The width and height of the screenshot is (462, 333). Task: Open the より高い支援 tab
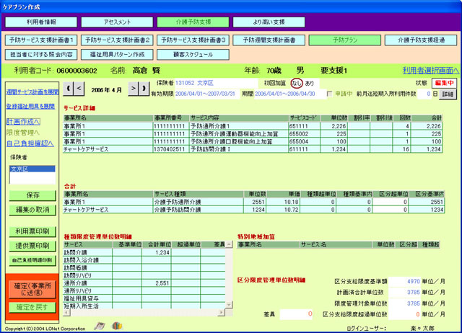269,22
